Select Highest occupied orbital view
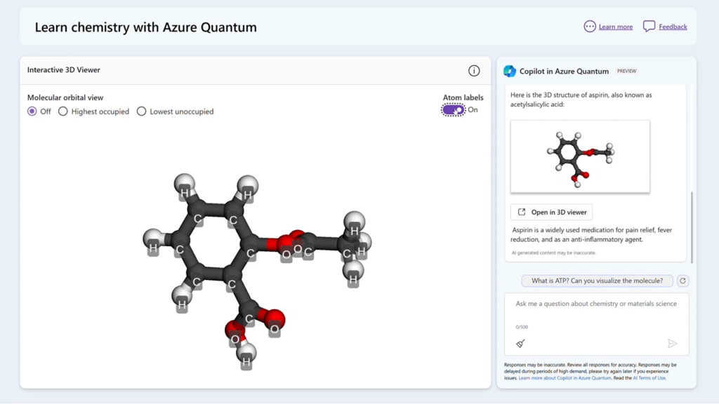The width and height of the screenshot is (719, 404). [63, 112]
